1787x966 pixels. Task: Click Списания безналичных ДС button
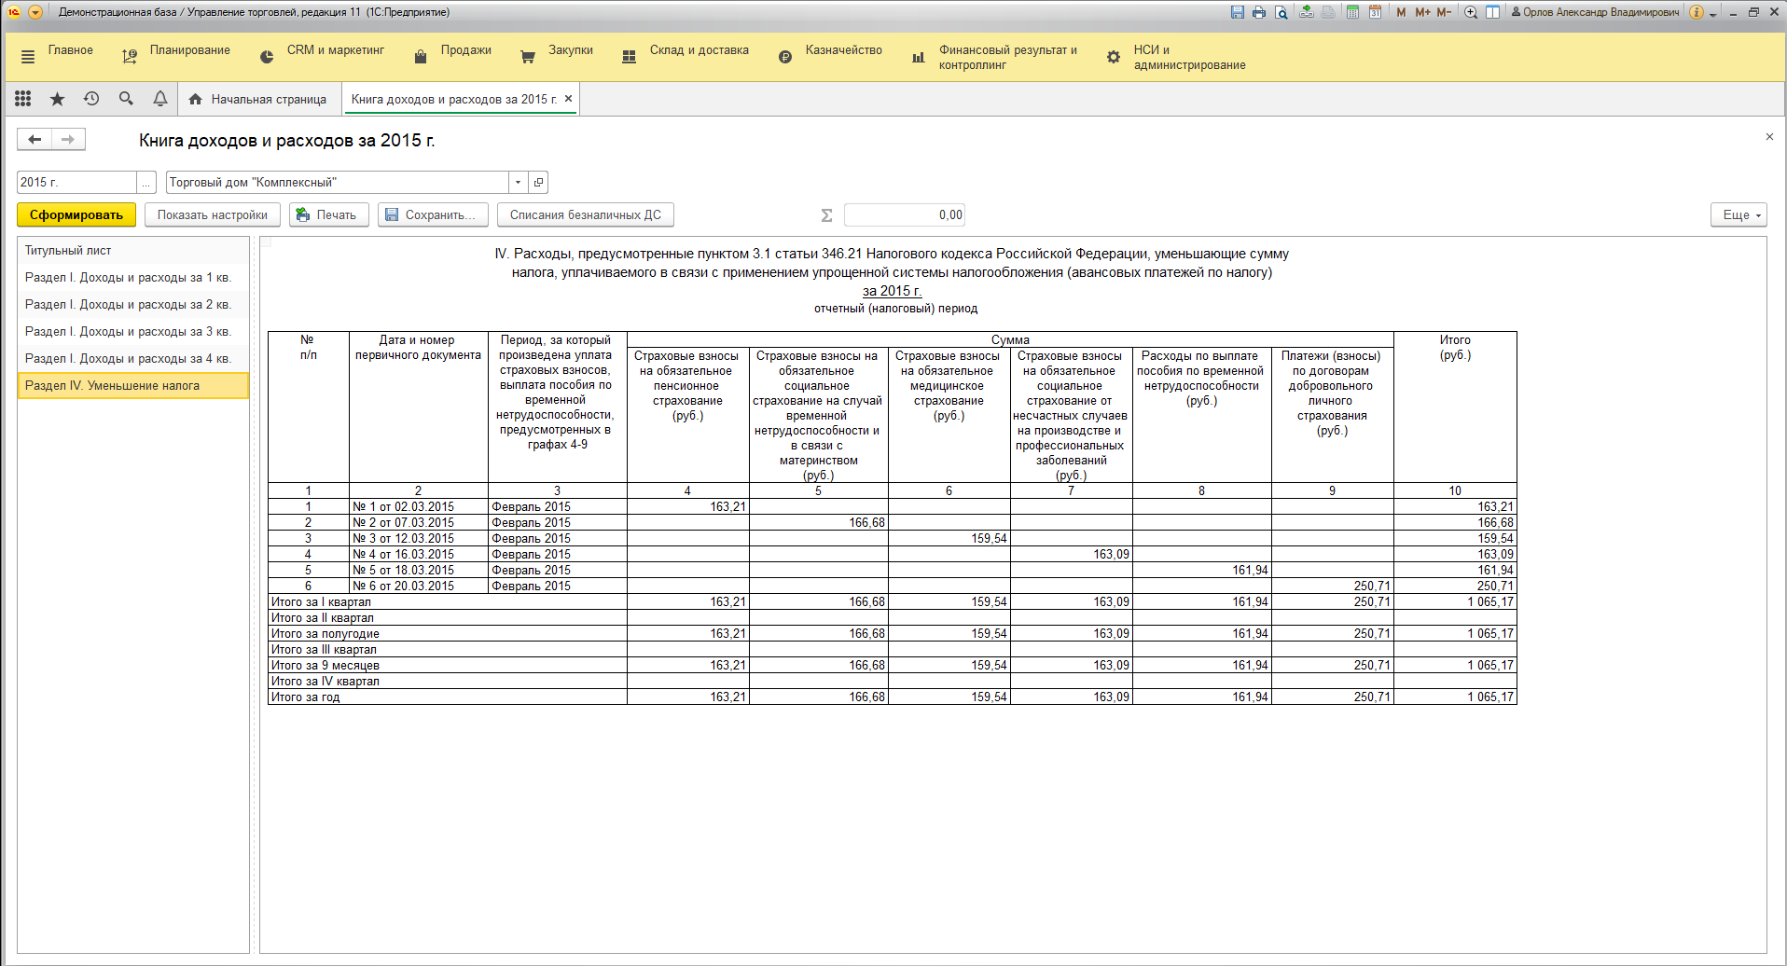[586, 215]
